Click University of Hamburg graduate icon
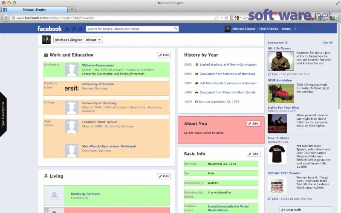The width and height of the screenshot is (341, 213). (72, 108)
